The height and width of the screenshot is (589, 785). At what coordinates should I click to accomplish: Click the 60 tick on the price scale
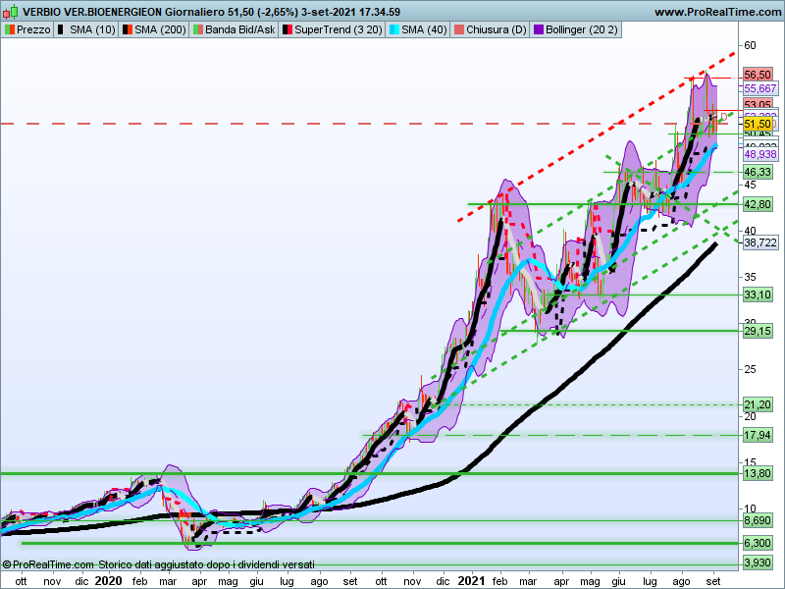(x=750, y=45)
